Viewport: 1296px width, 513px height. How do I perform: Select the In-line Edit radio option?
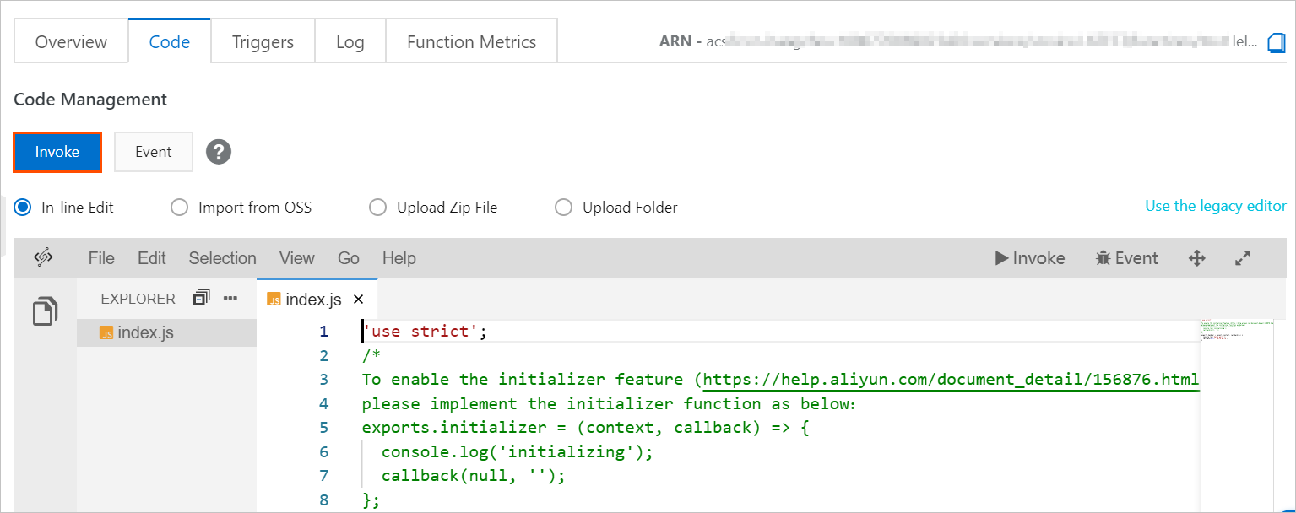tap(24, 207)
